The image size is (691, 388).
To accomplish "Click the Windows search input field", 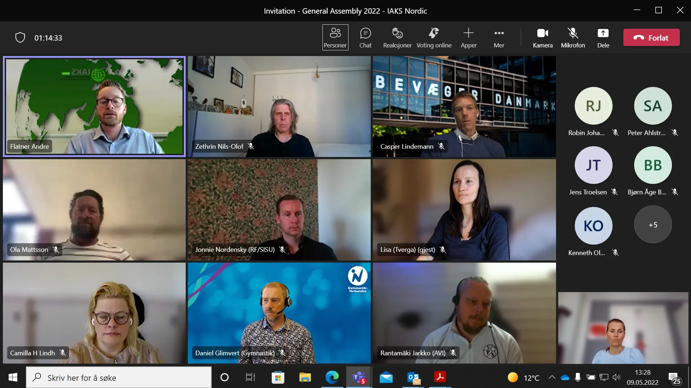I will pyautogui.click(x=119, y=378).
